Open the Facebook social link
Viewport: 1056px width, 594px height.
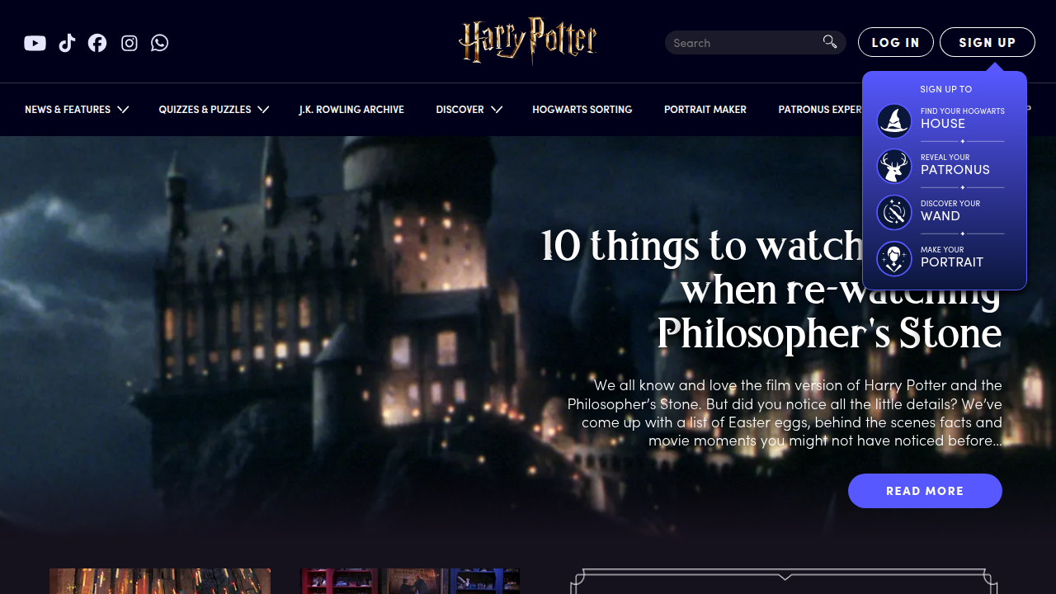tap(97, 43)
